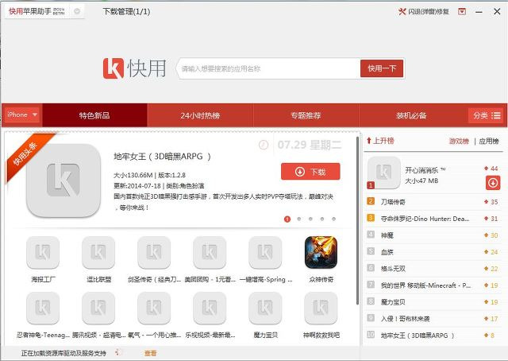Open the 闪退(弹窗)修复 repair tool
This screenshot has width=508, height=361.
424,12
